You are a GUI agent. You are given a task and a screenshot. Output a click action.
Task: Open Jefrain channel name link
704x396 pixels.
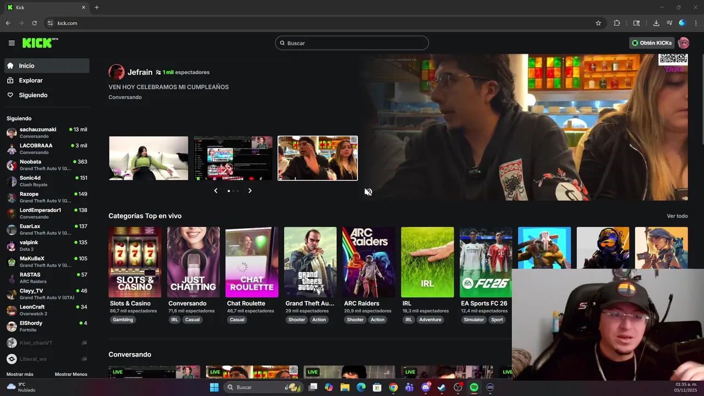coord(140,72)
